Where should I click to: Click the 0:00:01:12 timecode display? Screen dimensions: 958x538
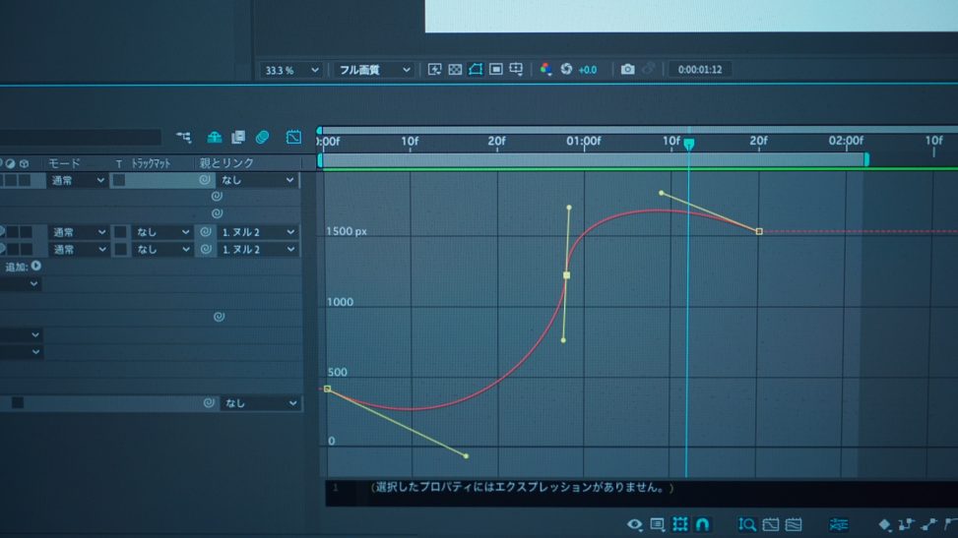[699, 70]
